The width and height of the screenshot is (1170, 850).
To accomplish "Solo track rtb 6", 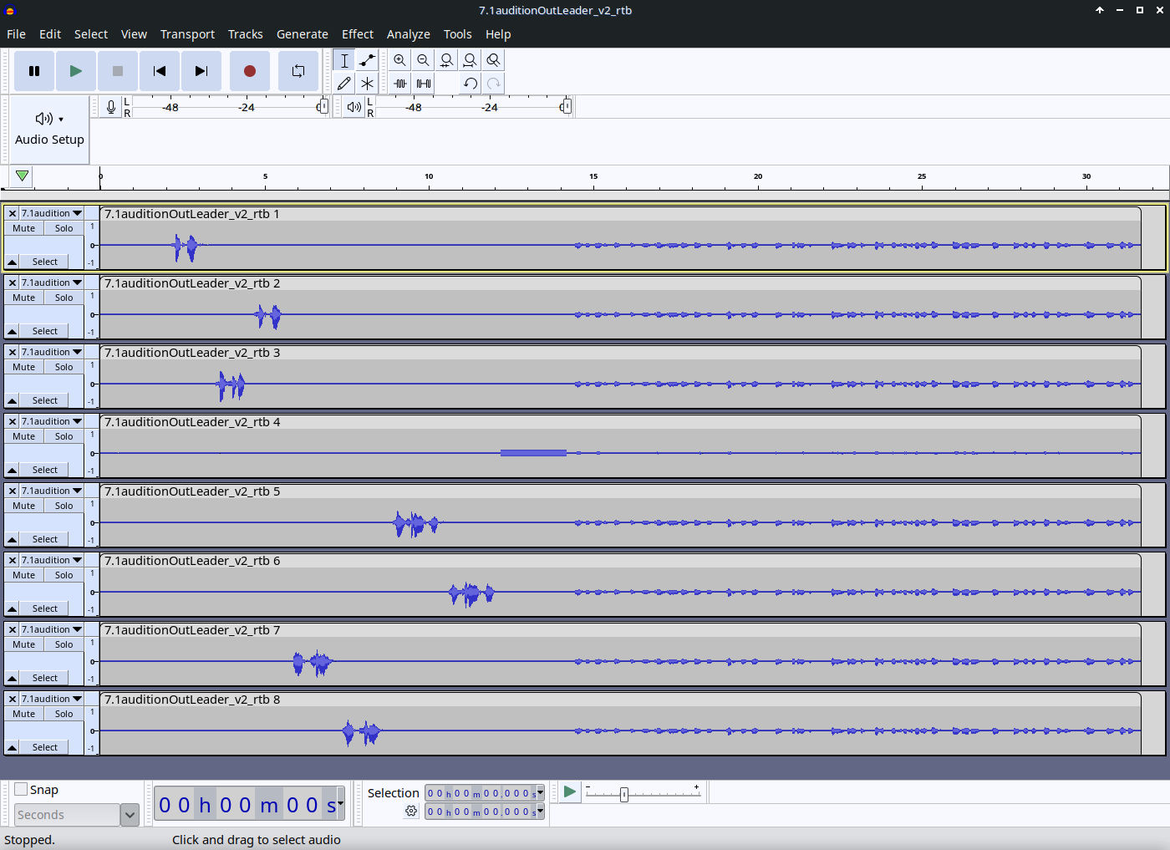I will (x=64, y=575).
